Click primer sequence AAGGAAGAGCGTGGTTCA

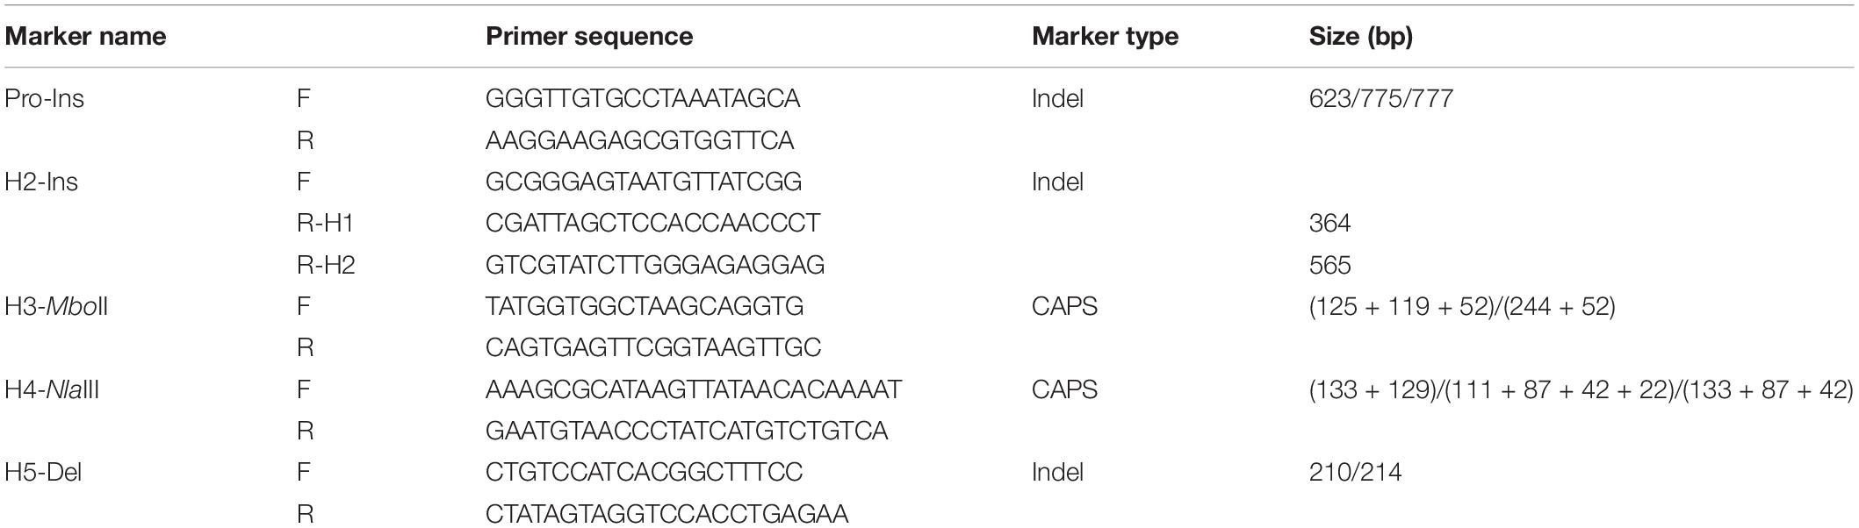(x=639, y=140)
